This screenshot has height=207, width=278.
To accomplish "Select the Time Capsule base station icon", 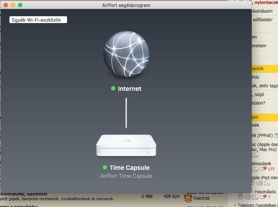I will [126, 145].
